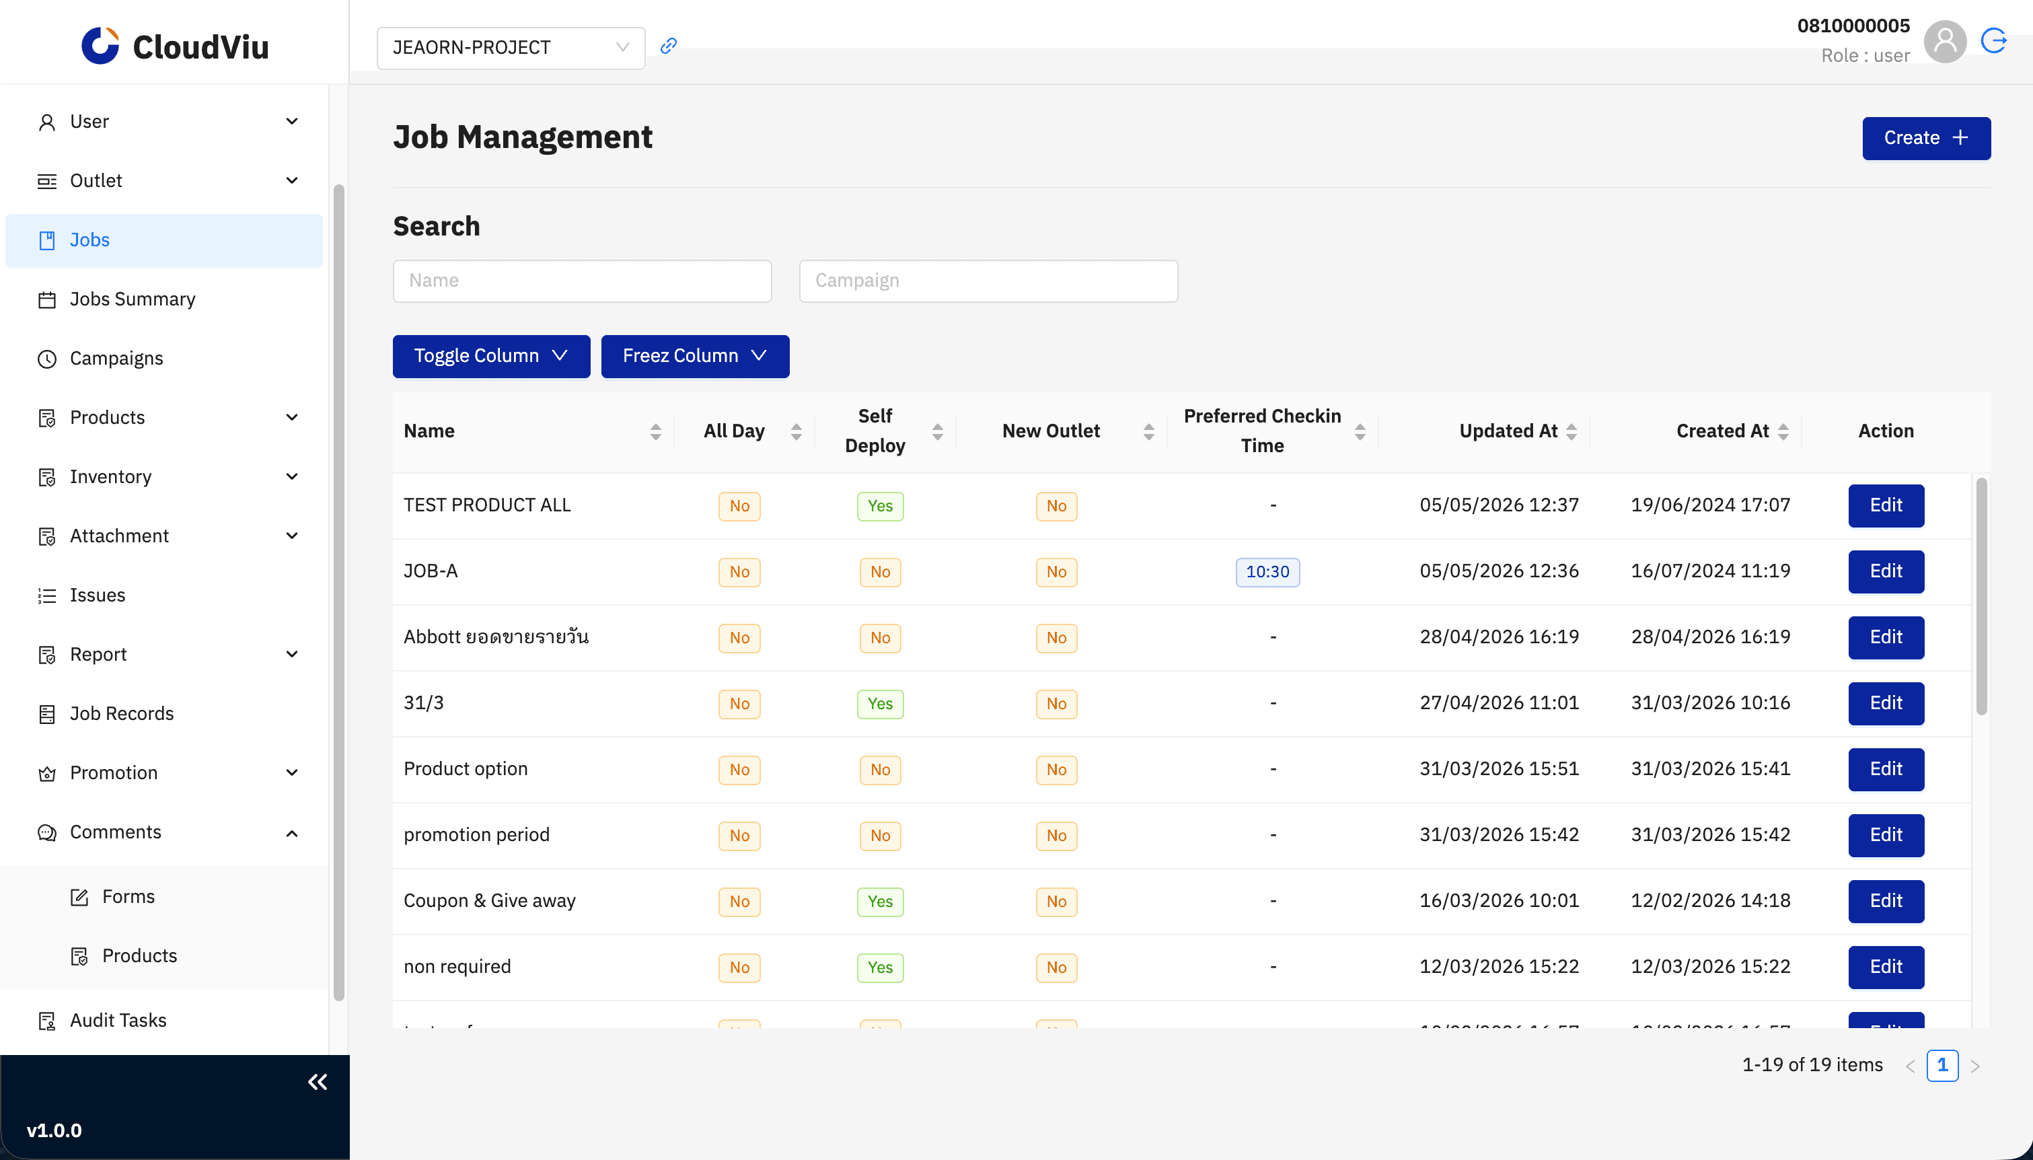Image resolution: width=2033 pixels, height=1160 pixels.
Task: Expand the Outlet menu chevron
Action: (292, 181)
